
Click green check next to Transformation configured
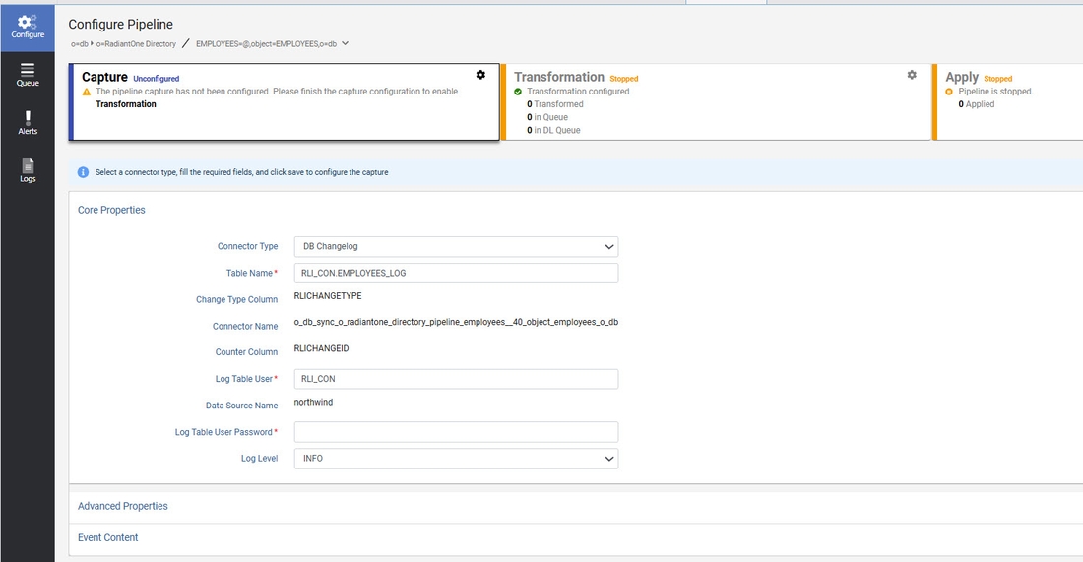click(x=518, y=92)
